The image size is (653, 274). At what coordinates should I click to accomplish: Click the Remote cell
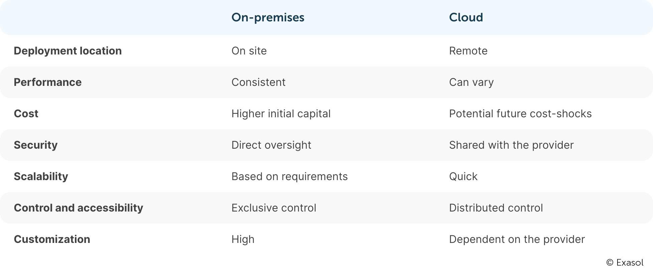(x=468, y=51)
